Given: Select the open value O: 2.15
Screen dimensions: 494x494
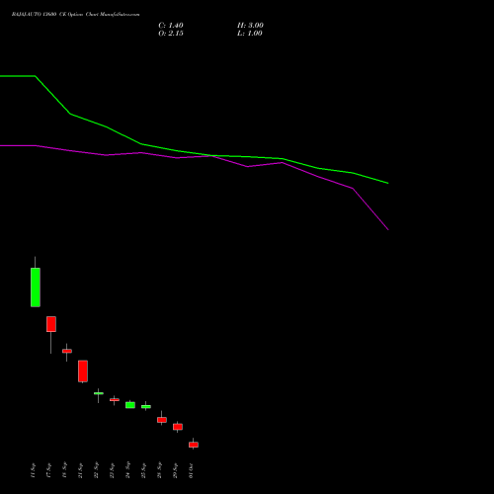Looking at the screenshot, I should coord(171,34).
